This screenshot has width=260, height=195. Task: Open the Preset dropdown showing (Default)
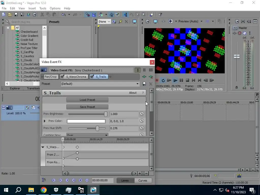pos(100,84)
